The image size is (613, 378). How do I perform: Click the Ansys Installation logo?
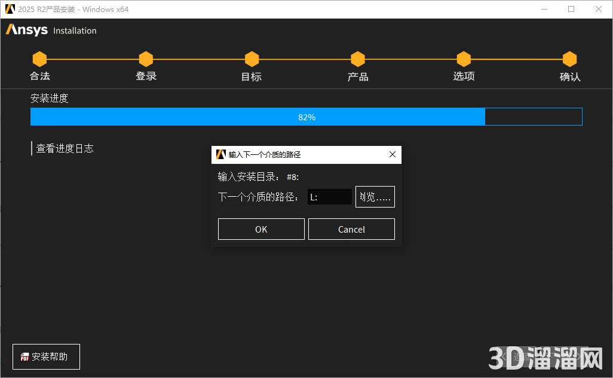coord(51,30)
